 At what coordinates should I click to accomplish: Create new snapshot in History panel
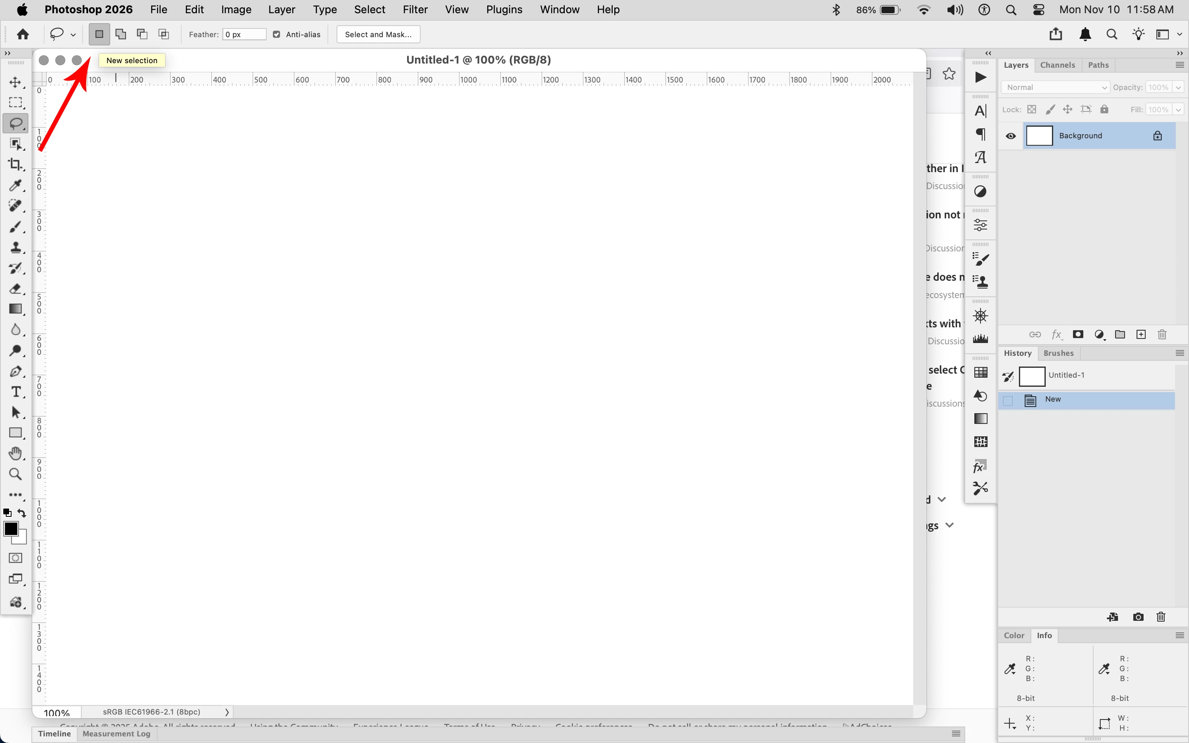coord(1138,617)
